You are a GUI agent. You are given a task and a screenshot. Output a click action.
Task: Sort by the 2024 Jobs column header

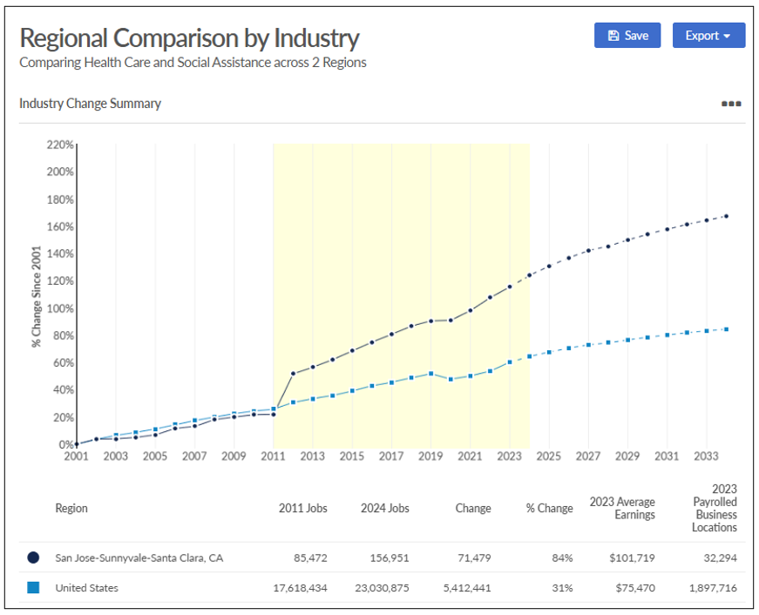384,508
